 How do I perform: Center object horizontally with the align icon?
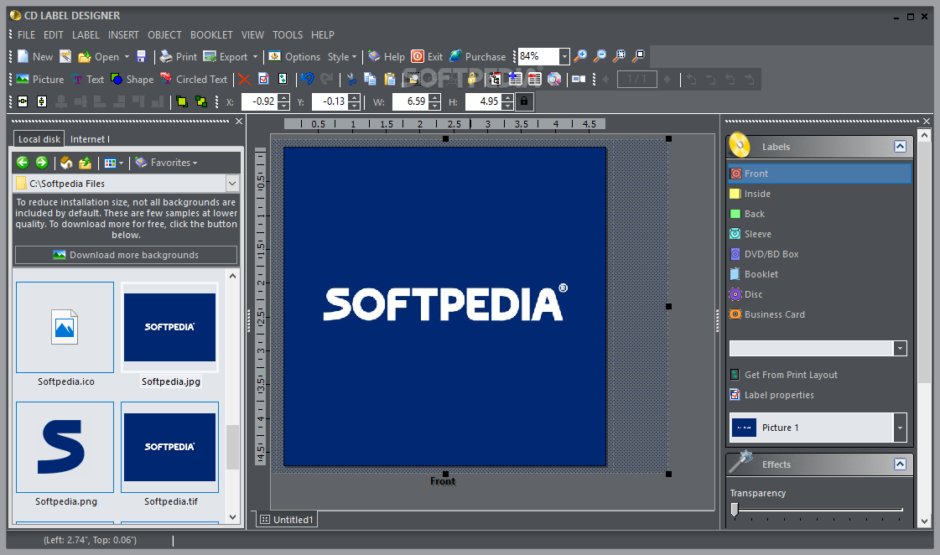tap(23, 102)
